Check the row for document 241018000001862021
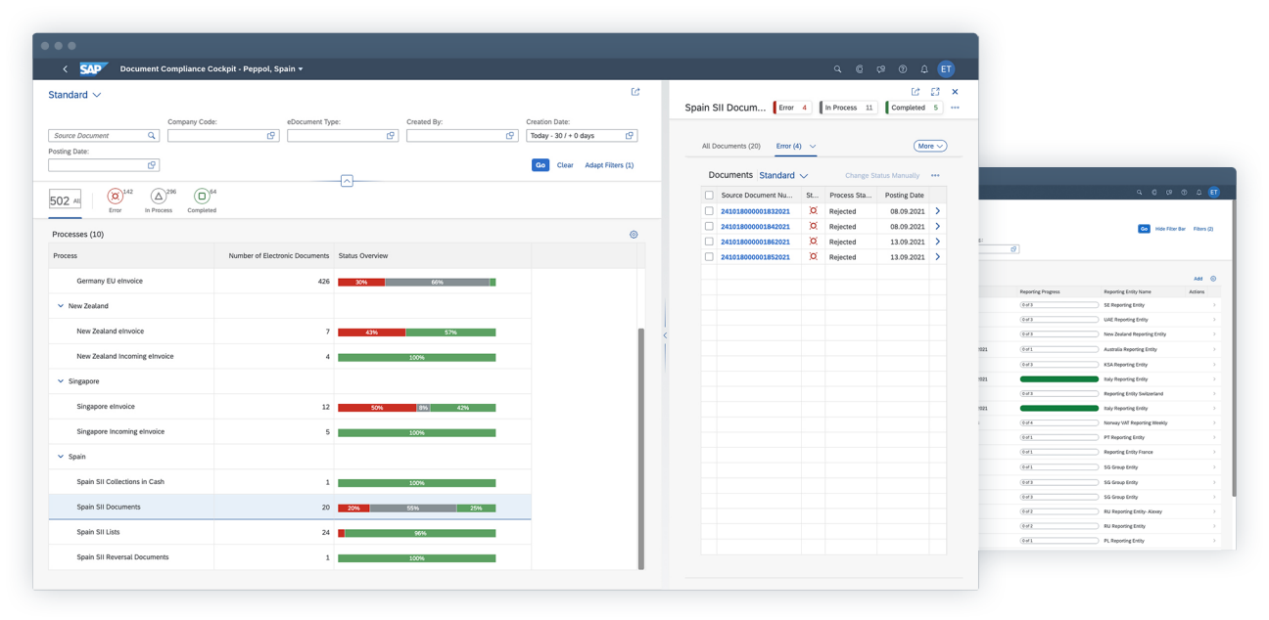 click(x=709, y=242)
